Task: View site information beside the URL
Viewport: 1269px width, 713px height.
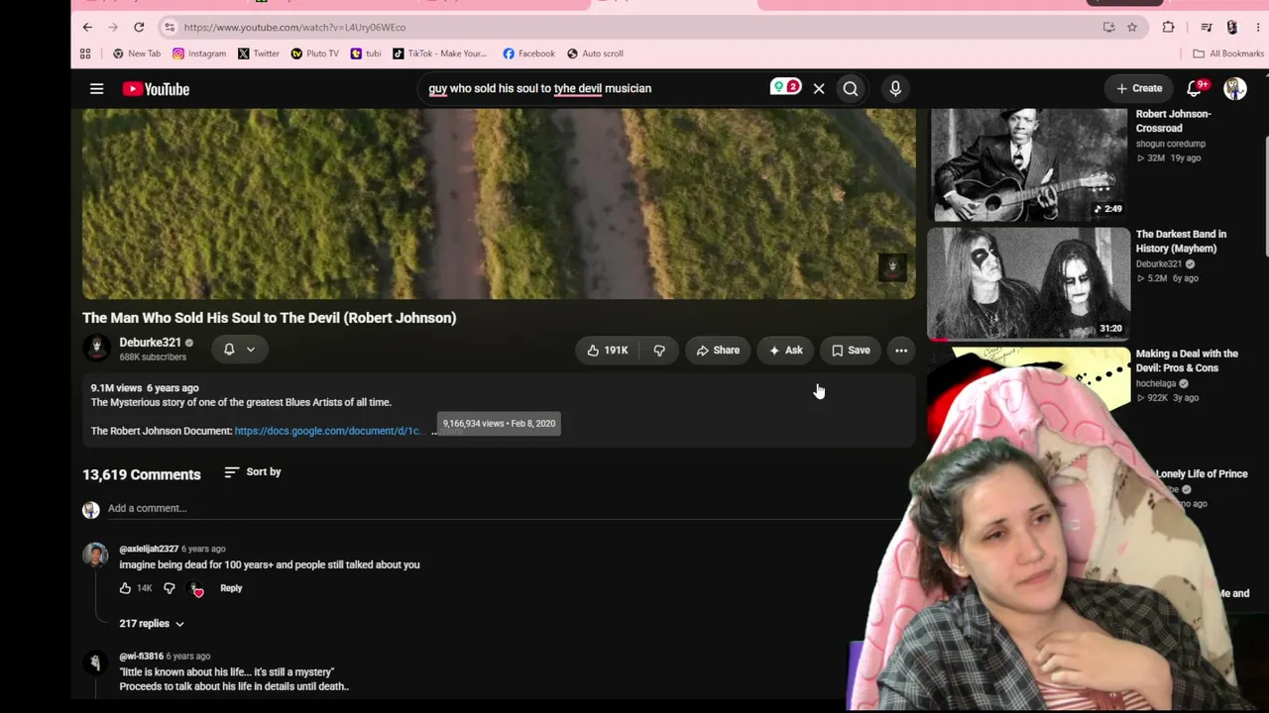Action: (x=170, y=27)
